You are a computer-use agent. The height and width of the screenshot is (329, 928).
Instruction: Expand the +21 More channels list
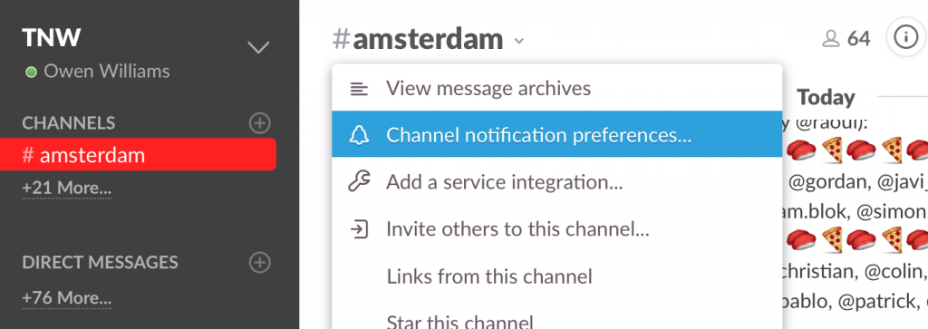(x=66, y=189)
